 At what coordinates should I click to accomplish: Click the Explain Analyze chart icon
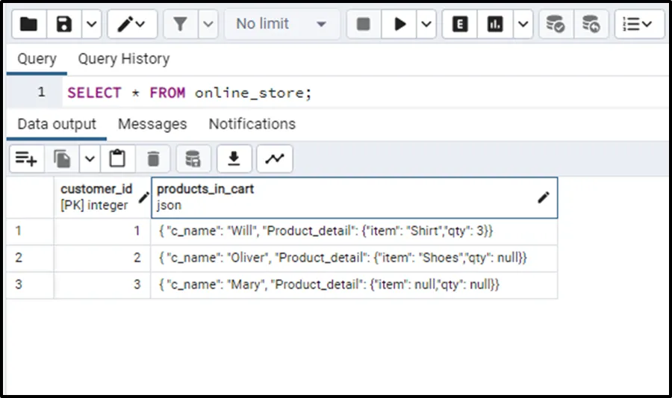(x=495, y=24)
